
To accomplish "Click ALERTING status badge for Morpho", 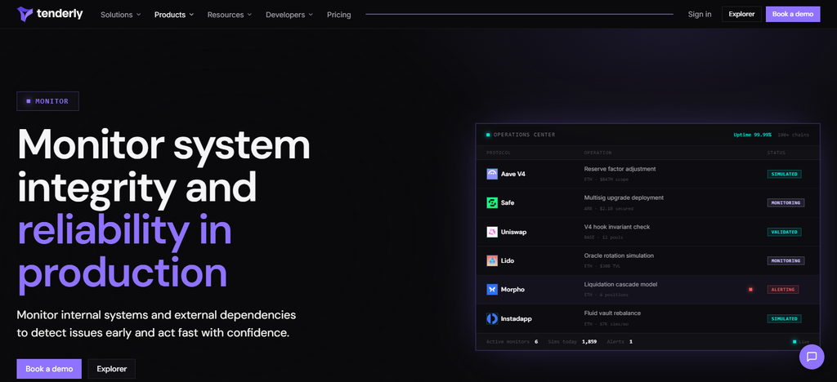I will tap(783, 289).
